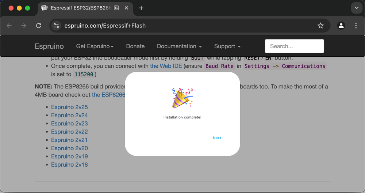Close the Espressif ESP32/ESP8266 tab
365x193 pixels.
pyautogui.click(x=126, y=8)
